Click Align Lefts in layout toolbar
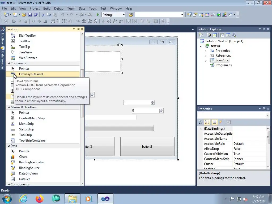This screenshot has height=204, width=272. 14,21
